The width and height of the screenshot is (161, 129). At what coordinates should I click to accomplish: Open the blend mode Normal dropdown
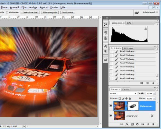[123, 94]
